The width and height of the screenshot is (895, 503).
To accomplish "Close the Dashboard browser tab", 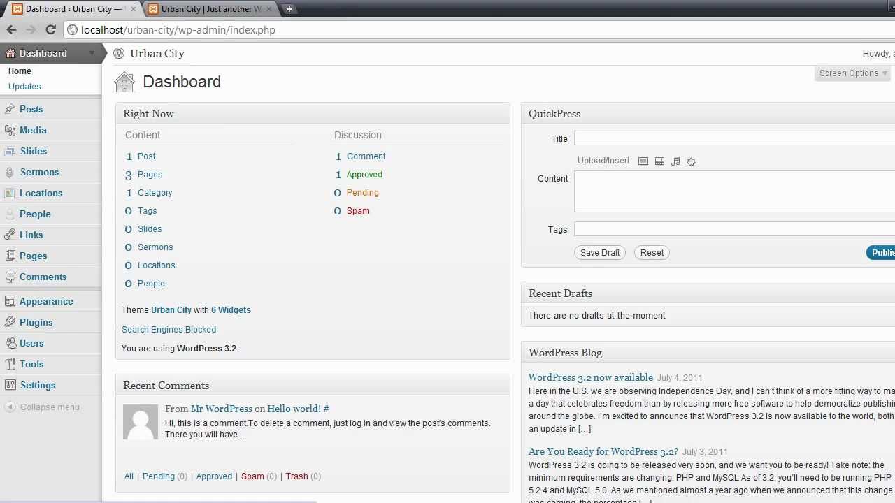I will tap(133, 9).
